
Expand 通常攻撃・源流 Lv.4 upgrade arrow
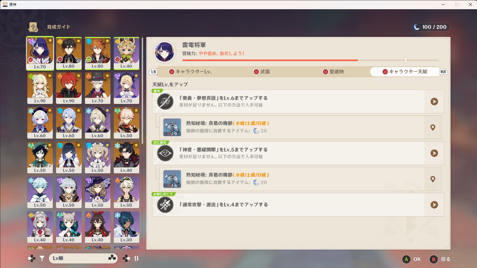click(x=434, y=205)
